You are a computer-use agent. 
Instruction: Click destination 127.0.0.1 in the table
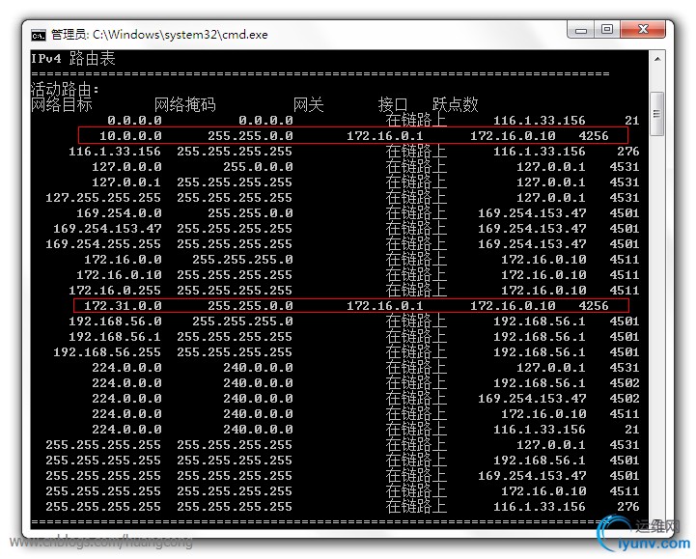[x=126, y=182]
